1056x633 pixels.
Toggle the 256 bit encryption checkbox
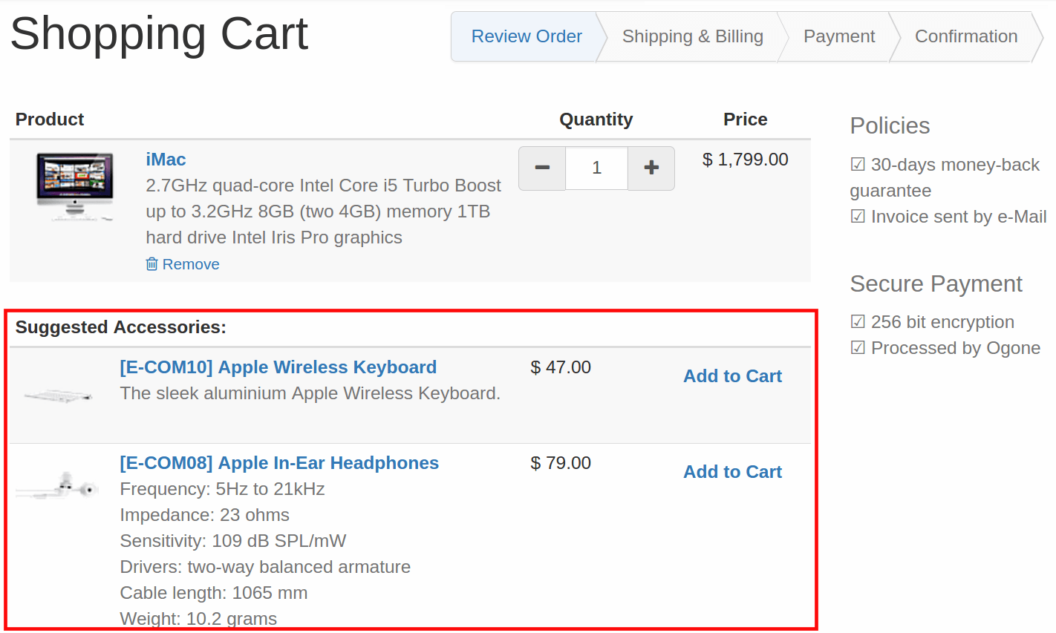click(x=858, y=321)
